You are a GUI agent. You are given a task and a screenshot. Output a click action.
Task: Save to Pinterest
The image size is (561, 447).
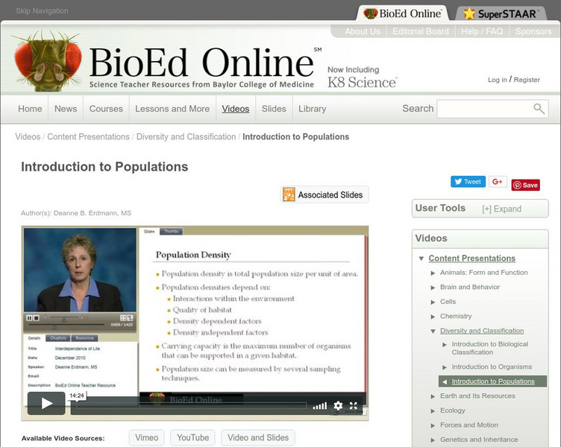click(526, 185)
